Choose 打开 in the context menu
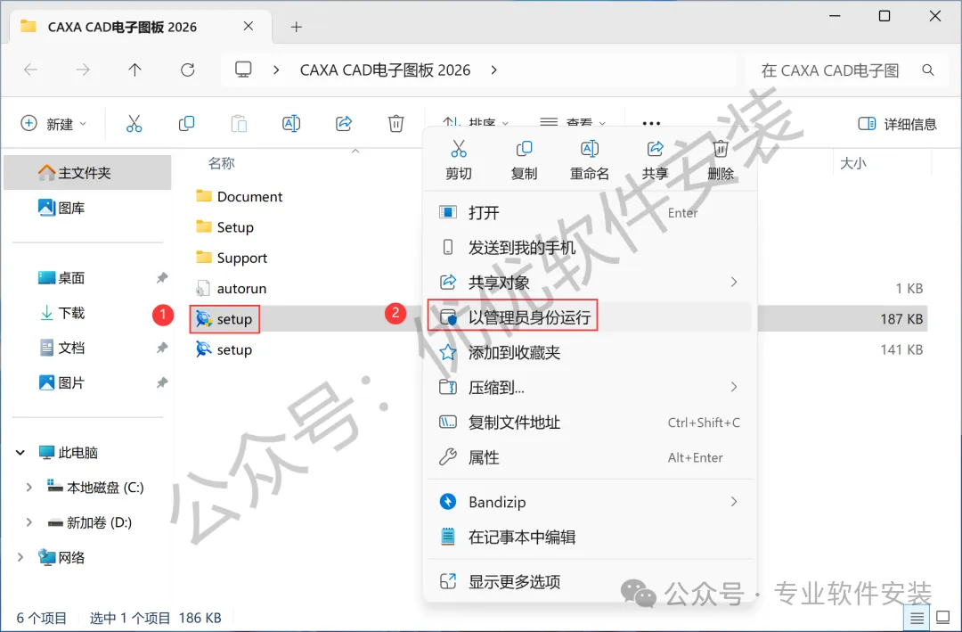The image size is (962, 632). (590, 212)
